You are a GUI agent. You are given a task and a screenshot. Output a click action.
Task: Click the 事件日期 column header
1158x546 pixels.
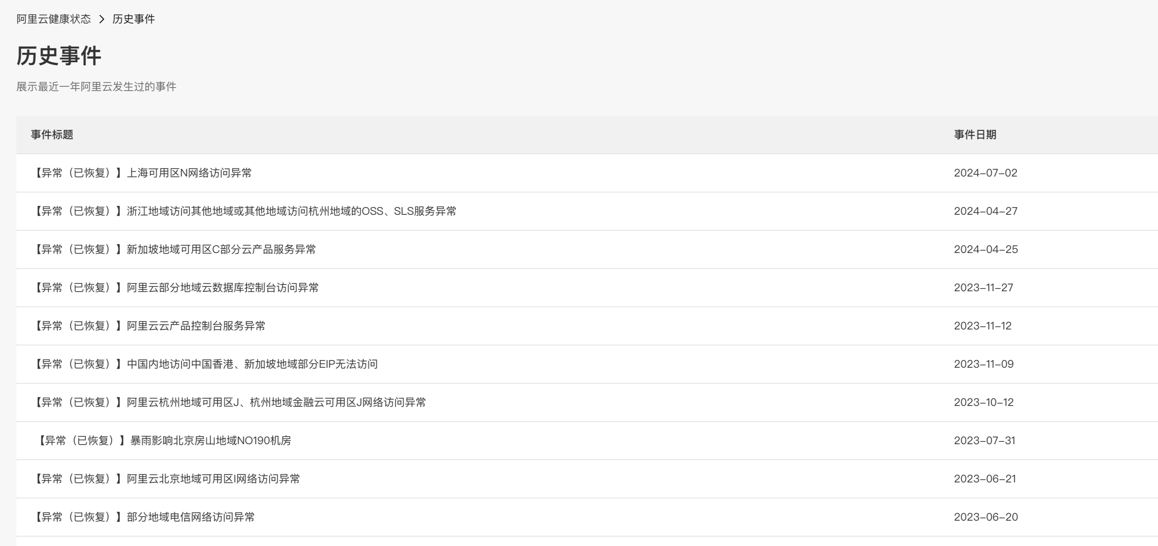point(975,135)
